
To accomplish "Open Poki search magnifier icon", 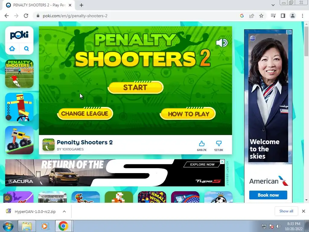I will point(27,49).
